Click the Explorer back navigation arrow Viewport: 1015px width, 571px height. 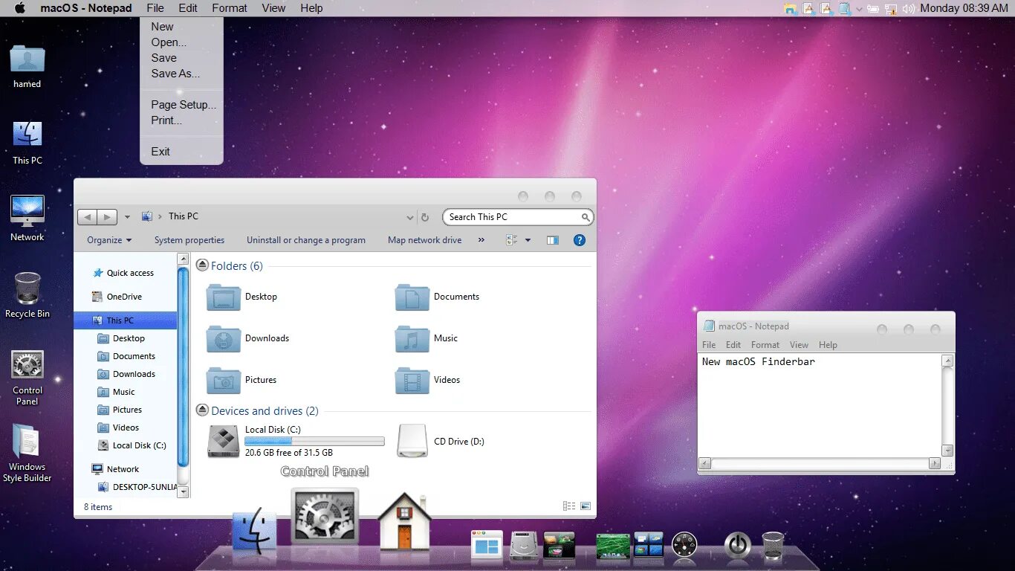tap(88, 217)
